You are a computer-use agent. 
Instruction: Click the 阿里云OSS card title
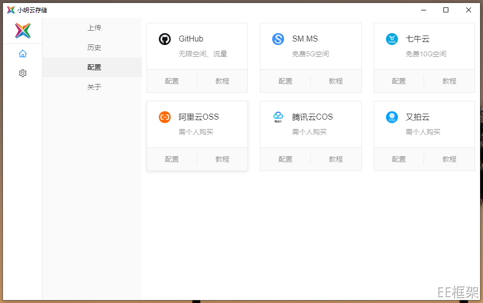[x=198, y=117]
